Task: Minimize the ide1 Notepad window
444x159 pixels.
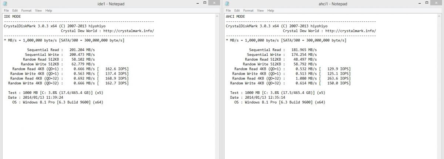Action: [197, 3]
